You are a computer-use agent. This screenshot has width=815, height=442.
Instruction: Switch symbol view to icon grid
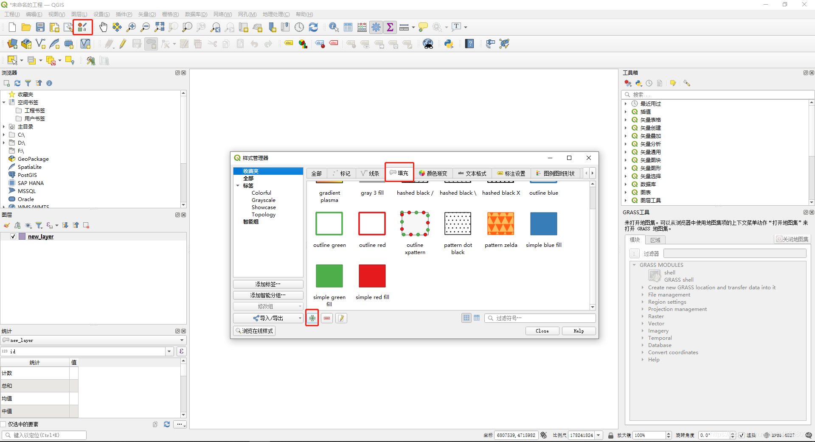click(x=467, y=318)
